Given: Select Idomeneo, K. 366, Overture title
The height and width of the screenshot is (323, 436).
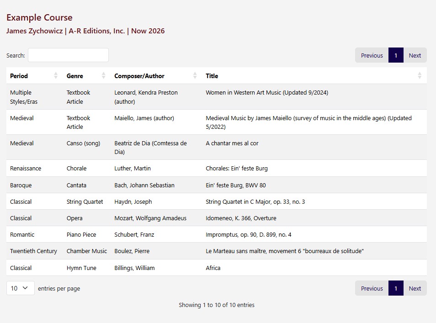Looking at the screenshot, I should 241,218.
